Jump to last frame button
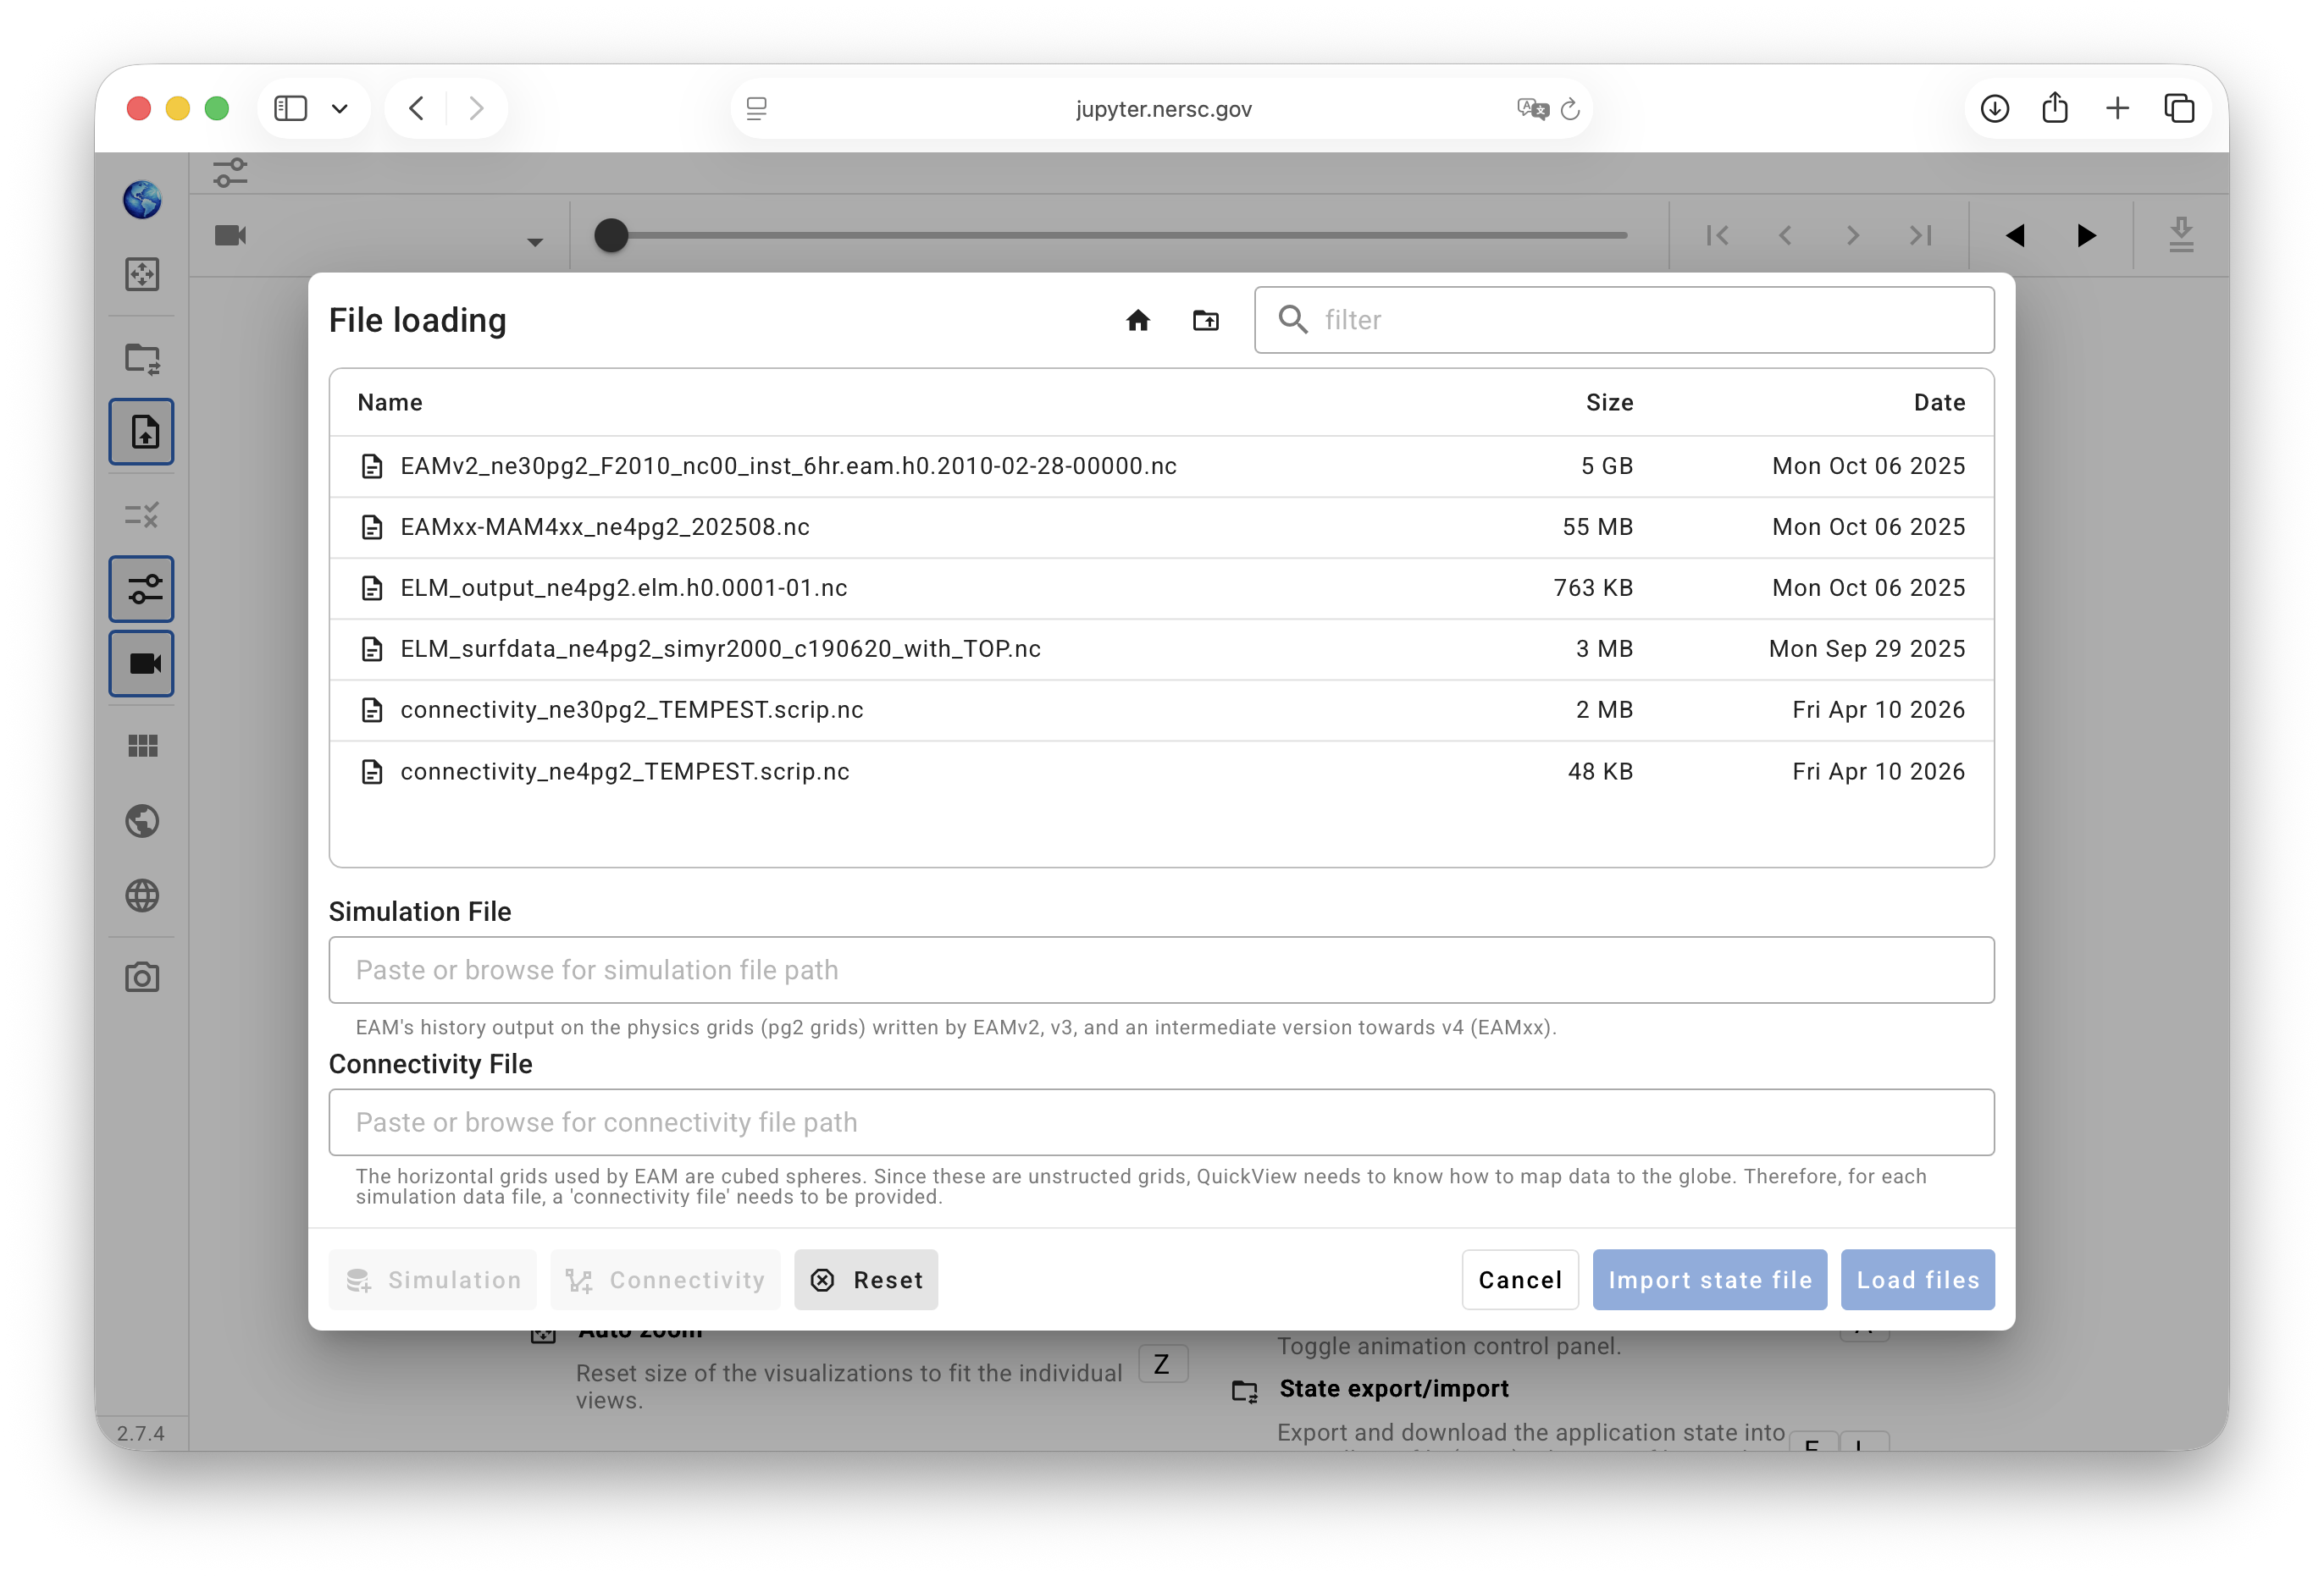Image resolution: width=2324 pixels, height=1576 pixels. [x=1921, y=236]
